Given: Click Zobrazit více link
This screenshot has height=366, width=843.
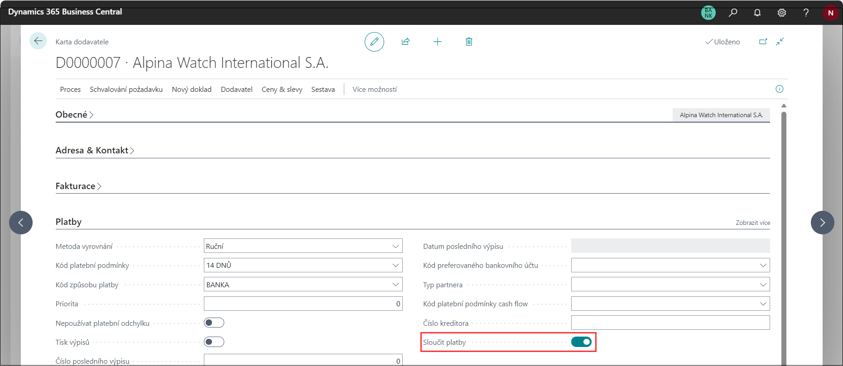Looking at the screenshot, I should [x=752, y=223].
